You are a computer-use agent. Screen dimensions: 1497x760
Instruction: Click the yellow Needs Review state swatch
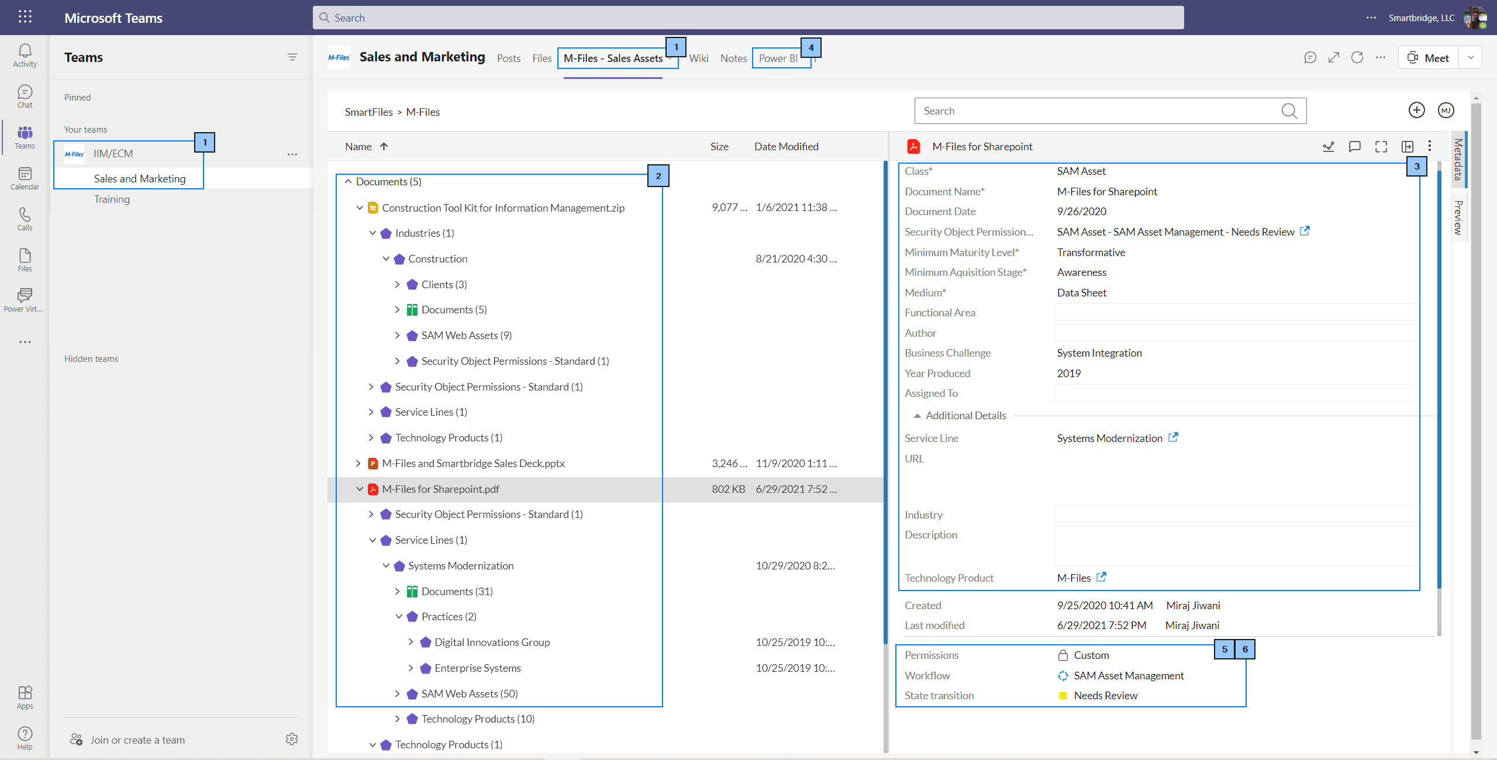coord(1063,696)
